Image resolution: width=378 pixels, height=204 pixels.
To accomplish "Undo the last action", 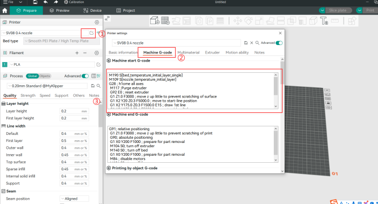I will (x=45, y=2).
